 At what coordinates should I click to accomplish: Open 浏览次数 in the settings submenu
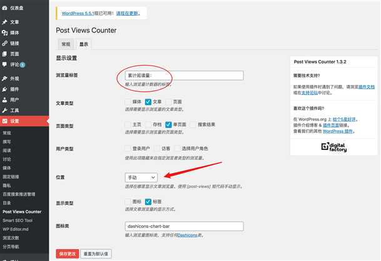(x=11, y=238)
